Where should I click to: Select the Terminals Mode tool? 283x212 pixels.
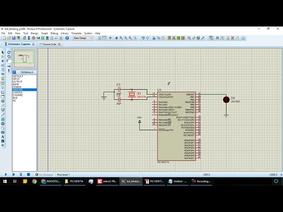(x=3, y=83)
